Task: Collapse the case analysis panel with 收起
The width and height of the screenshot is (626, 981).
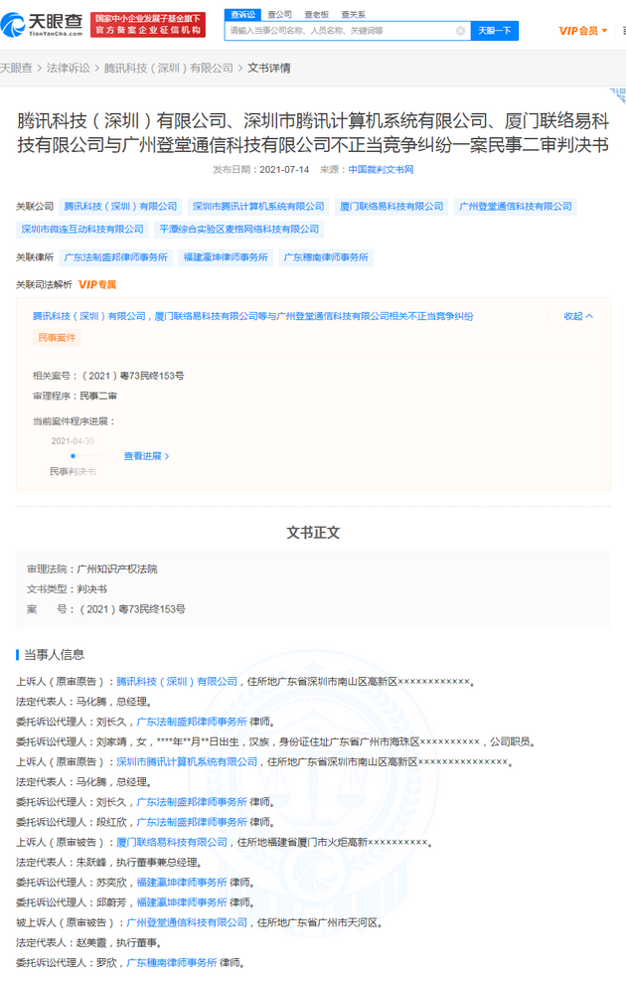Action: (578, 316)
